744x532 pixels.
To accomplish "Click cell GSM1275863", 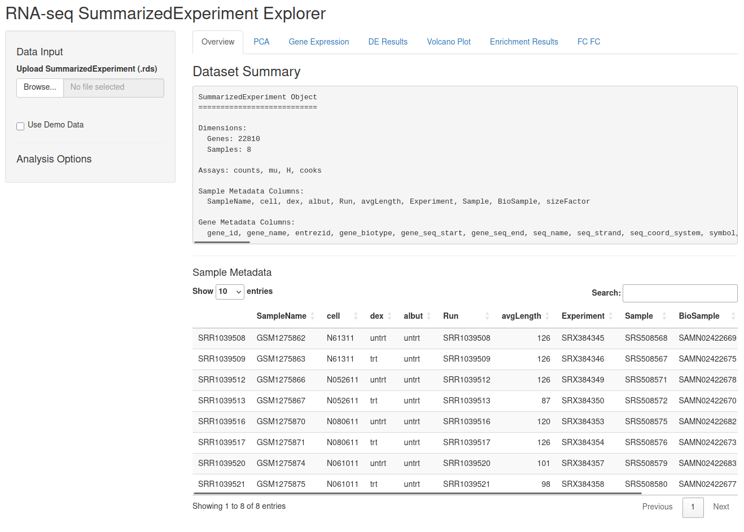I will pos(281,359).
